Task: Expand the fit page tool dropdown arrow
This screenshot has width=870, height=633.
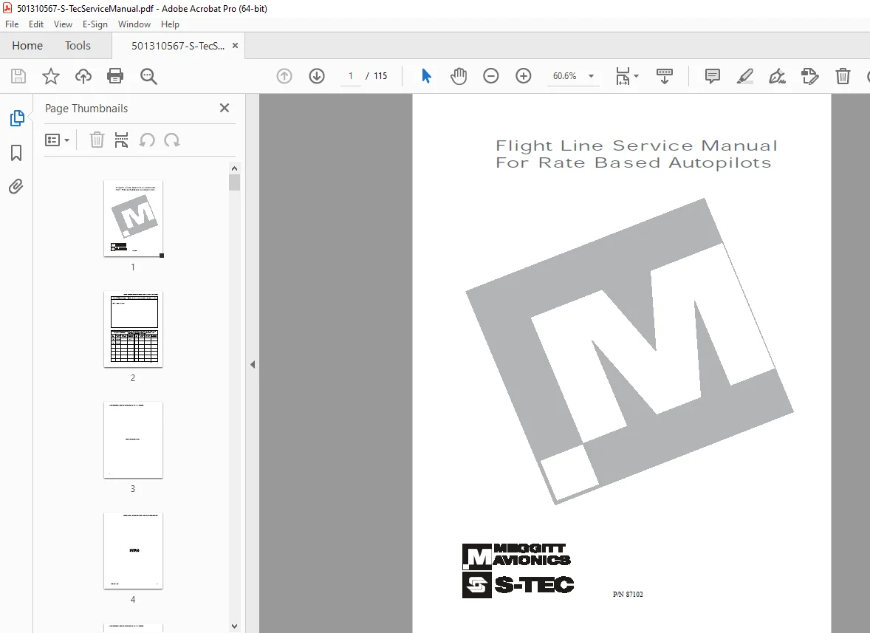Action: pos(637,76)
